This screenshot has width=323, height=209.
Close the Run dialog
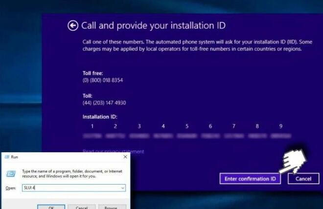click(125, 157)
